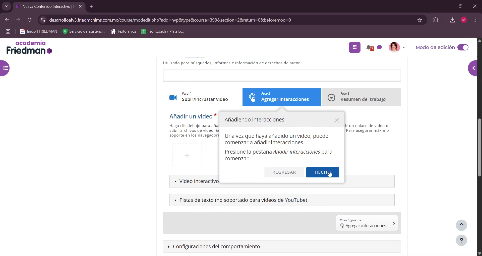This screenshot has height=256, width=482.
Task: Open the browser extensions puzzle icon
Action: click(x=436, y=20)
